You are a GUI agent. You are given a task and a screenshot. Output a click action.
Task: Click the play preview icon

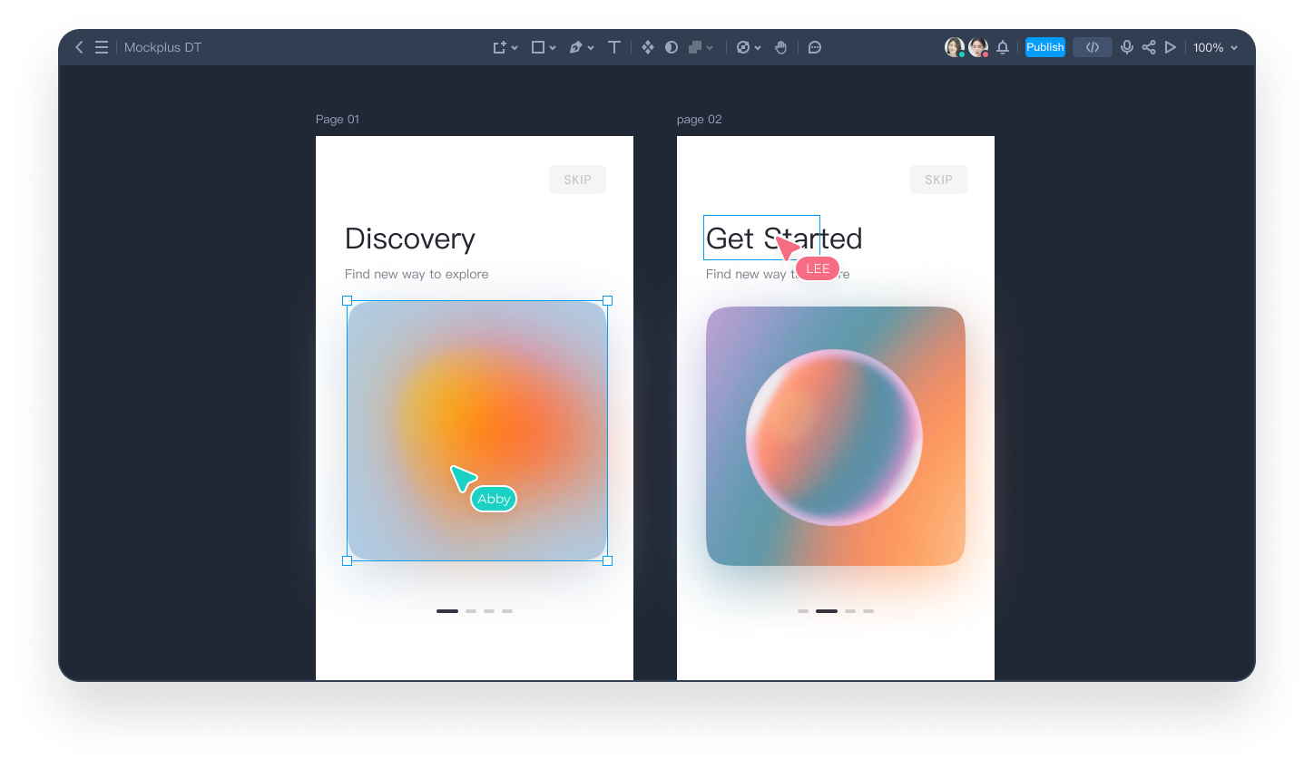[x=1171, y=47]
